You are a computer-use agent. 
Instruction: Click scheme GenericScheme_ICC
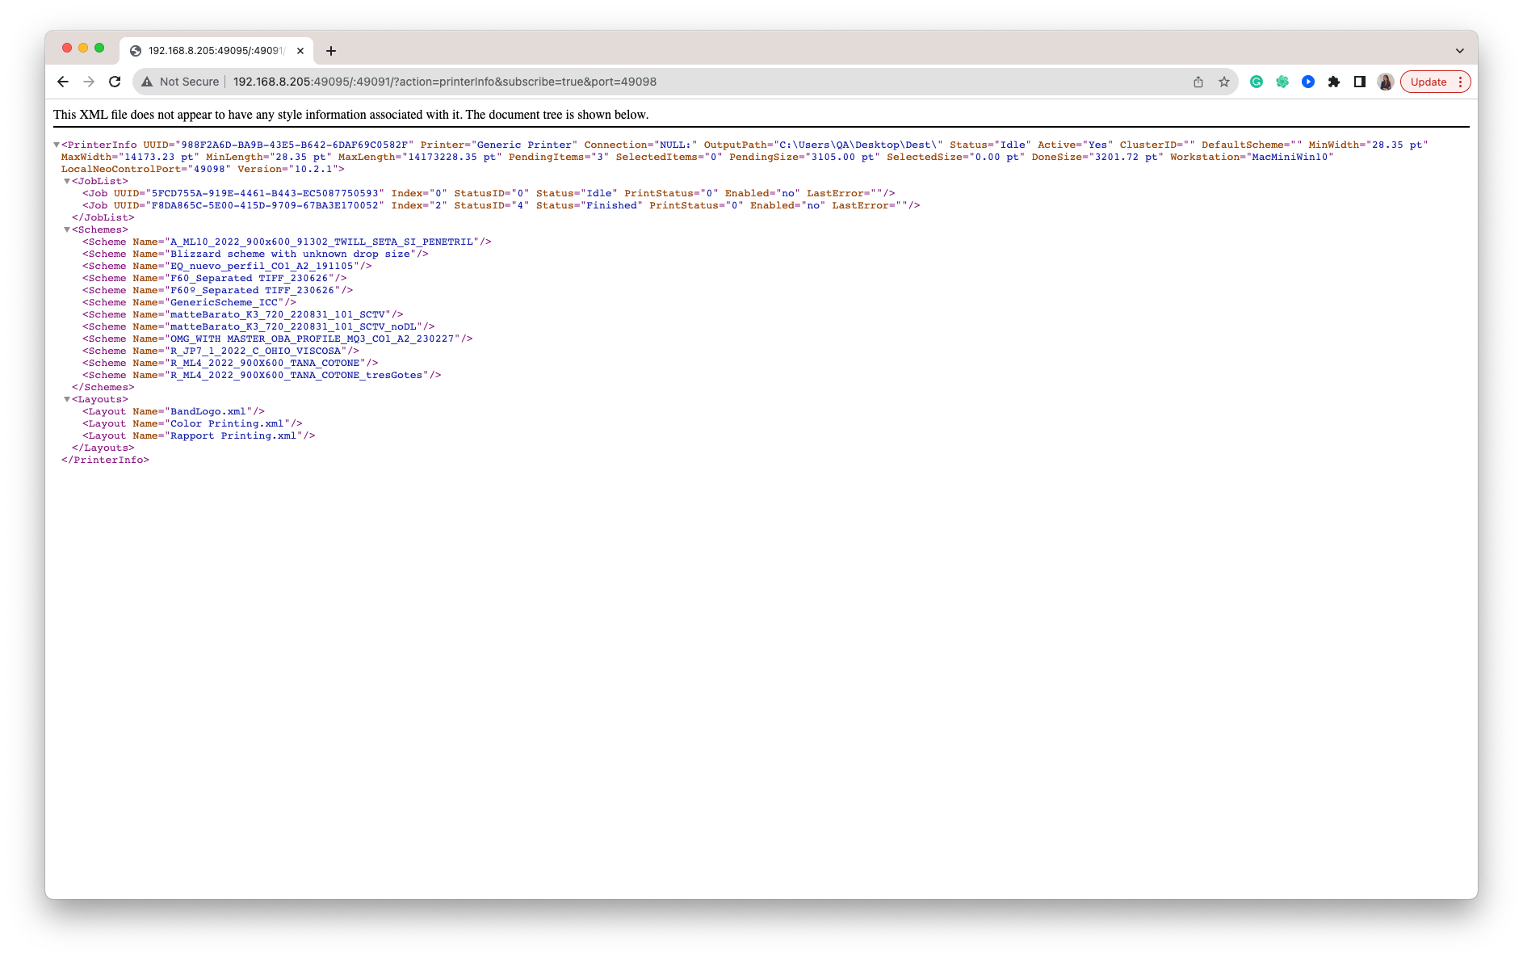pos(190,302)
